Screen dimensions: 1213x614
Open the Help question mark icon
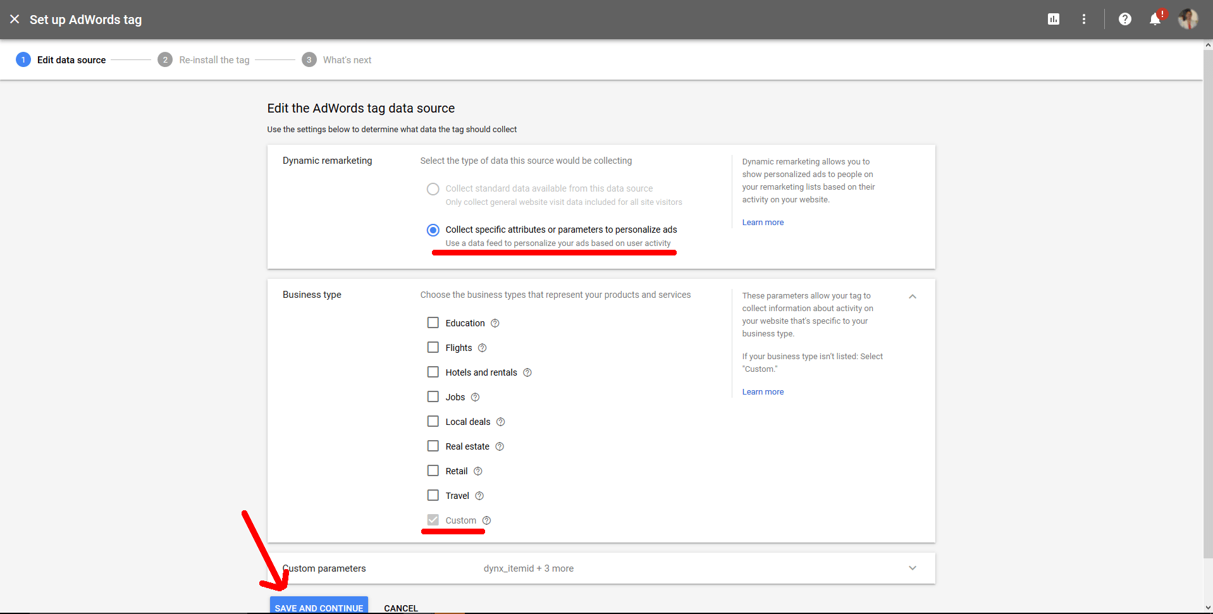pyautogui.click(x=1125, y=20)
